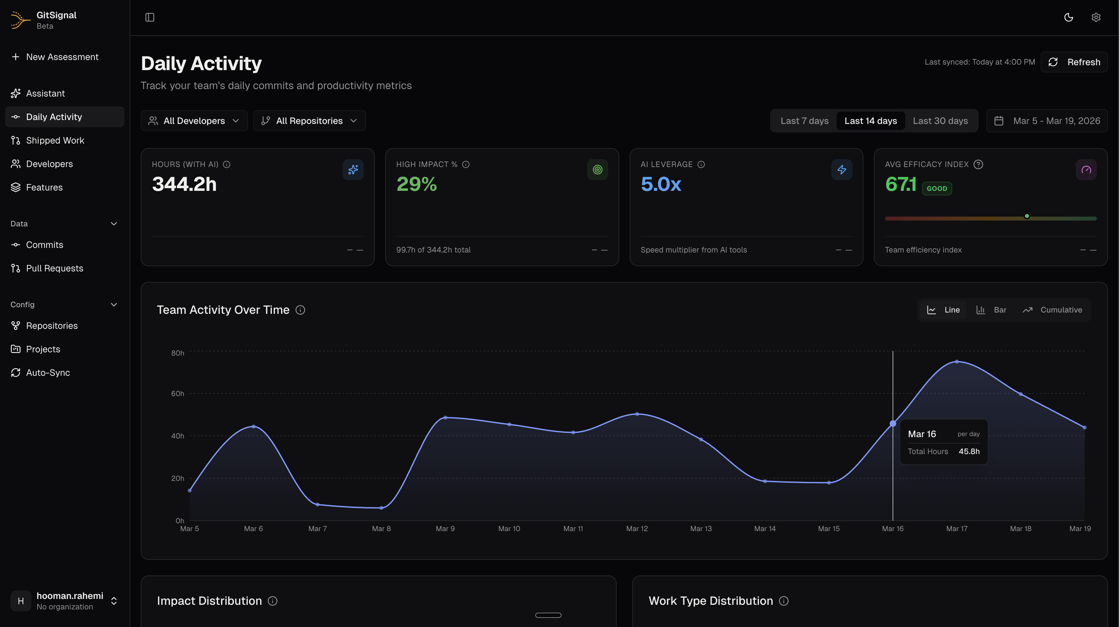Click the AI Leverage lightning icon
The height and width of the screenshot is (627, 1119).
(x=842, y=169)
